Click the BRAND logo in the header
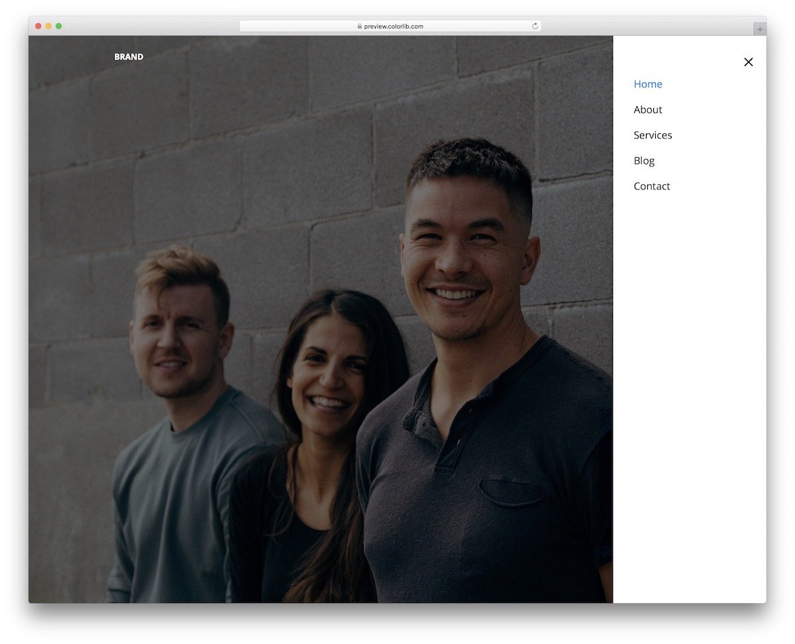The image size is (795, 644). click(129, 56)
